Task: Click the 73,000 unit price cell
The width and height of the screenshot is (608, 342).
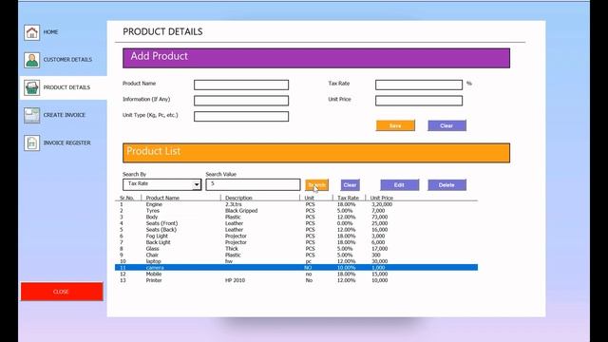Action: point(379,218)
